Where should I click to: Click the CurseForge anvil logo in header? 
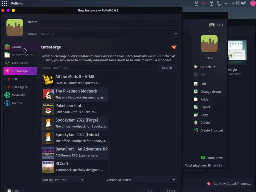pos(174,47)
